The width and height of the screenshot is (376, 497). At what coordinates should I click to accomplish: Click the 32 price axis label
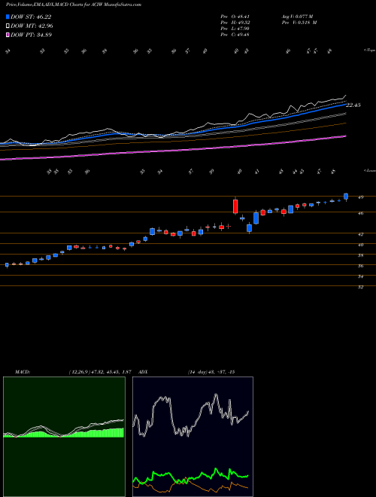coord(360,287)
